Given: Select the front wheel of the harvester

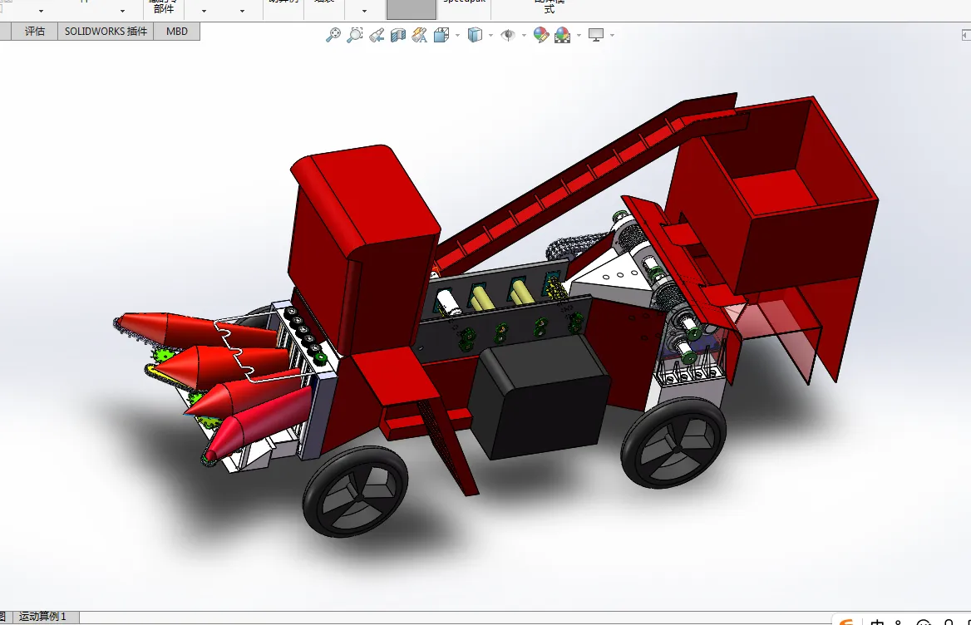Looking at the screenshot, I should (356, 492).
